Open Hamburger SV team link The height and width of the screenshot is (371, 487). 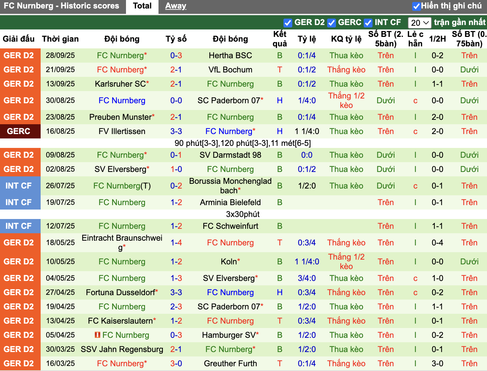(229, 335)
